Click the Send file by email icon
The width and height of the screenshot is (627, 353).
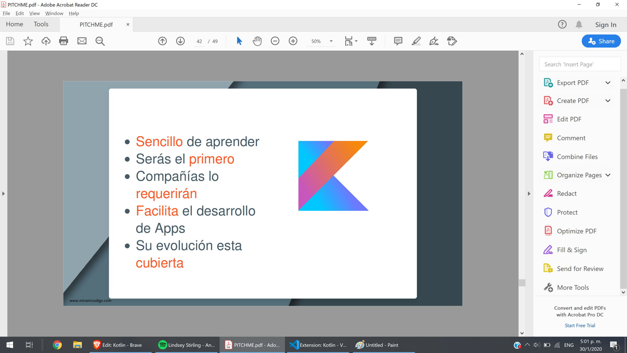click(x=82, y=41)
